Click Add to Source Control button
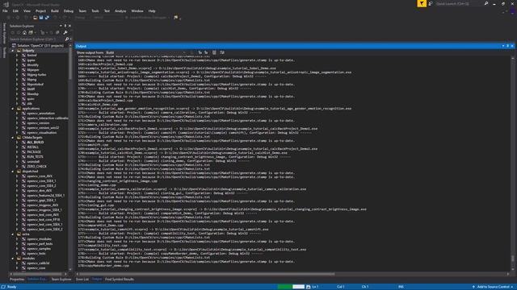 493,287
